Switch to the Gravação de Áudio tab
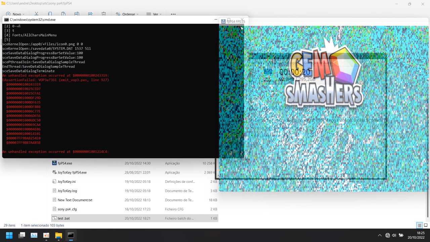This screenshot has height=242, width=430. (x=318, y=63)
